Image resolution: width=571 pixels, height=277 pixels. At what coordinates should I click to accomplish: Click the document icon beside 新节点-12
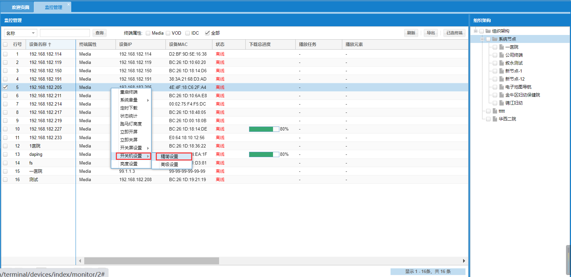(x=501, y=79)
